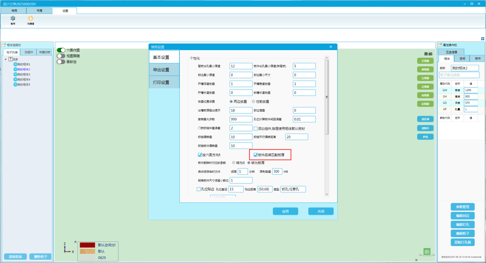Viewport: 486px width, 263px height.
Task: Open the 快捷键 shortcut icon
Action: 30,19
